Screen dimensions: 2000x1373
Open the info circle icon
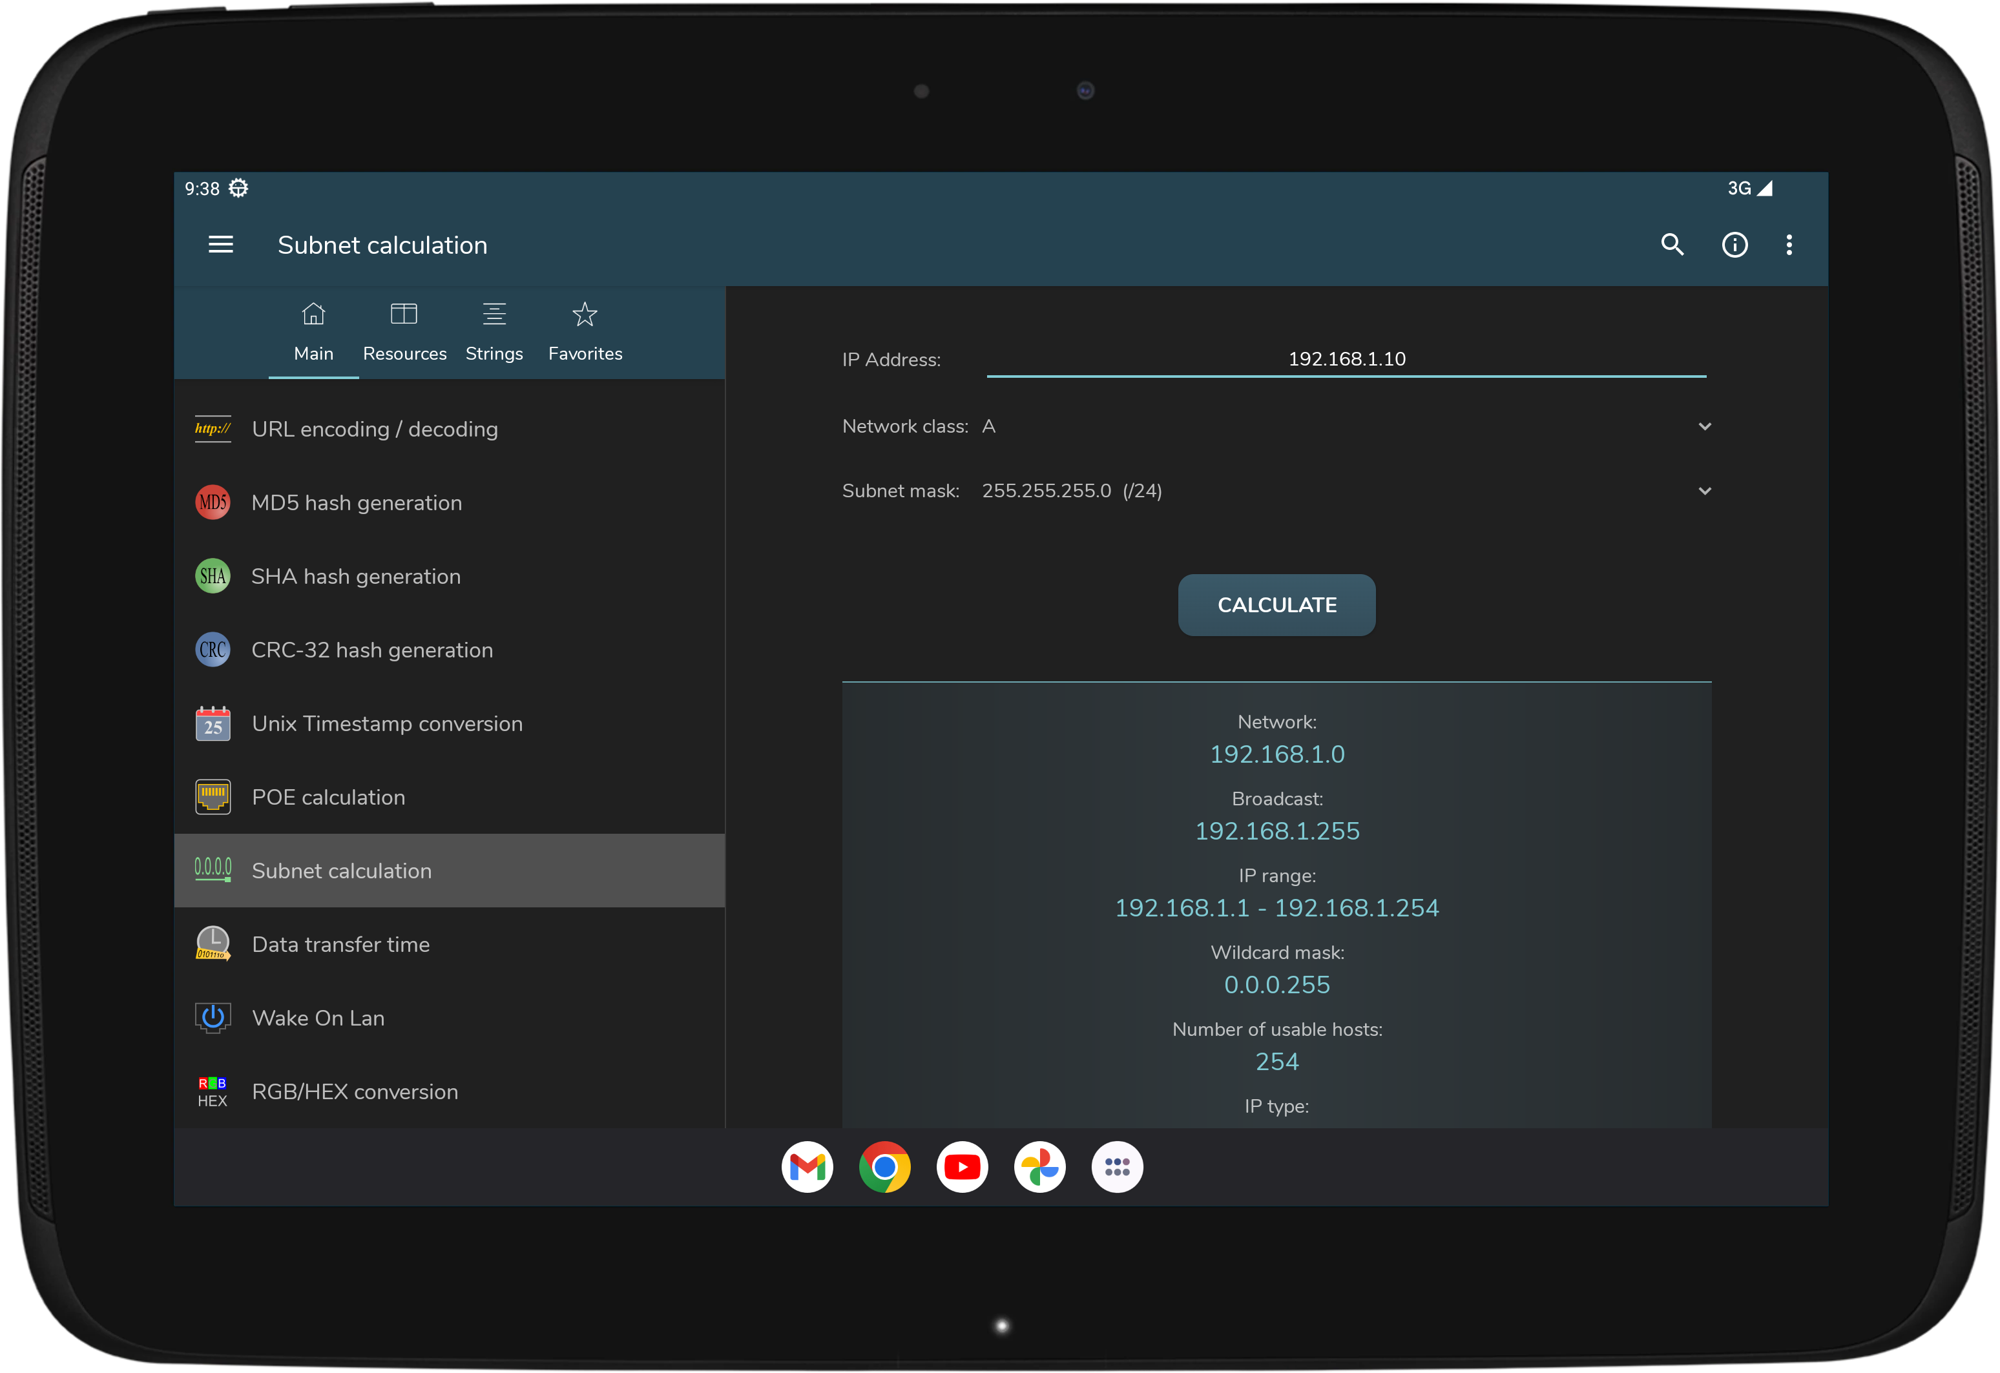click(1734, 245)
